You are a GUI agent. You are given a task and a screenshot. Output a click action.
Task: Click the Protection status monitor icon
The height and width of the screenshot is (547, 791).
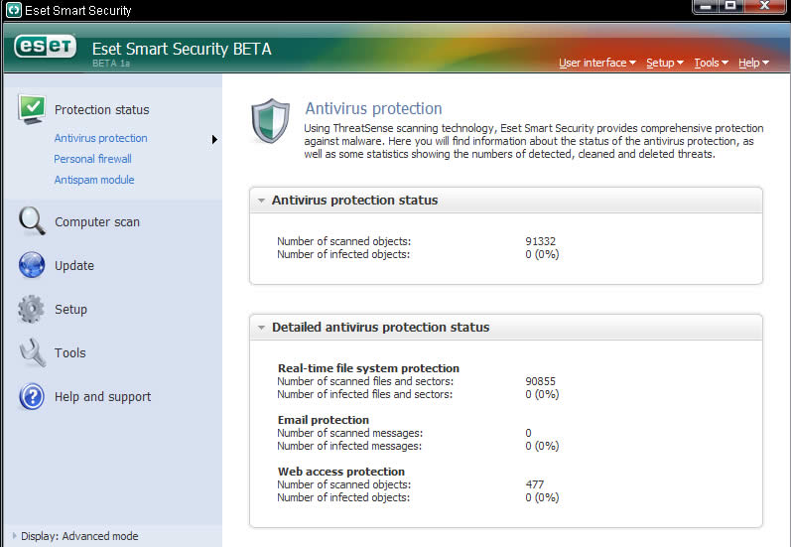tap(32, 108)
